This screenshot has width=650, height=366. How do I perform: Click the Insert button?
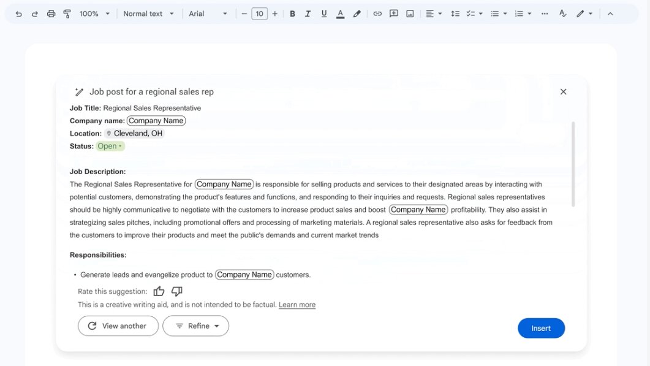[541, 328]
